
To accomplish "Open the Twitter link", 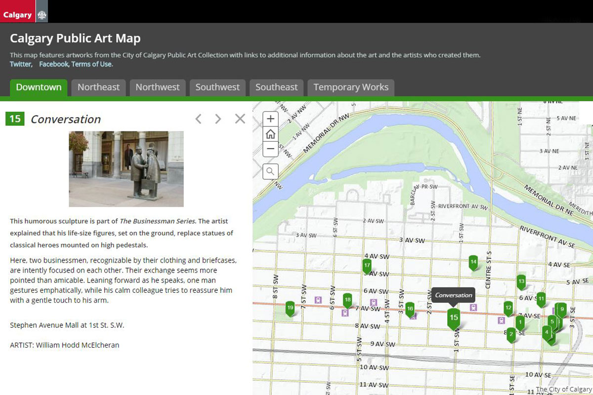I will tap(21, 64).
